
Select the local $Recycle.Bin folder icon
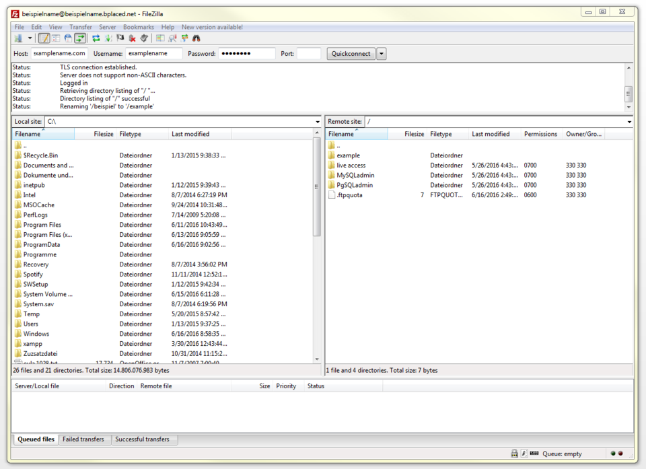pos(18,155)
